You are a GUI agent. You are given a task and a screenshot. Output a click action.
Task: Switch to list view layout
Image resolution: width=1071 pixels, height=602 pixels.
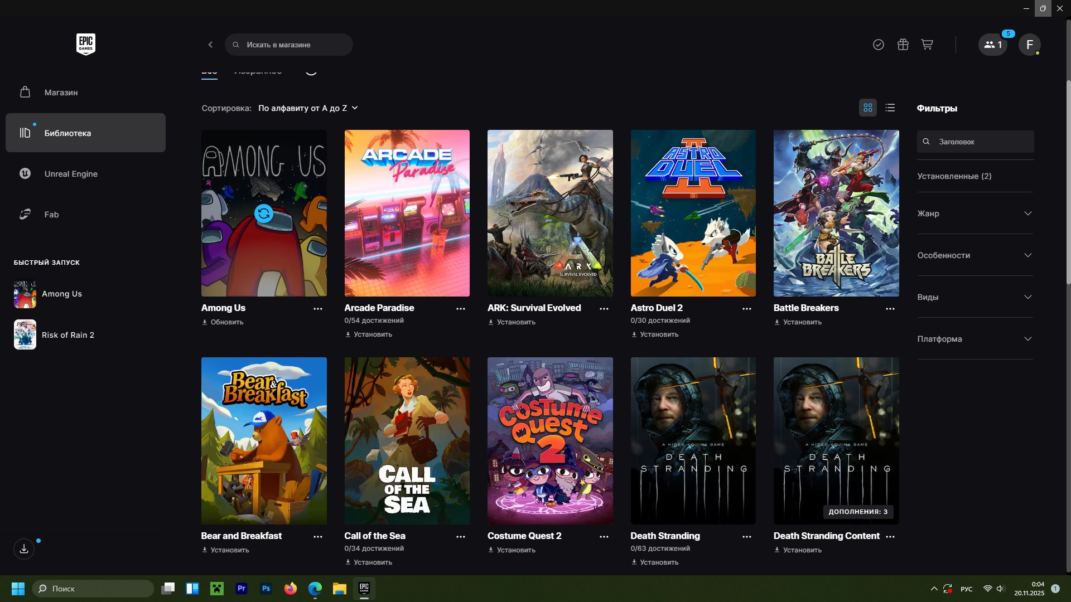coord(890,108)
